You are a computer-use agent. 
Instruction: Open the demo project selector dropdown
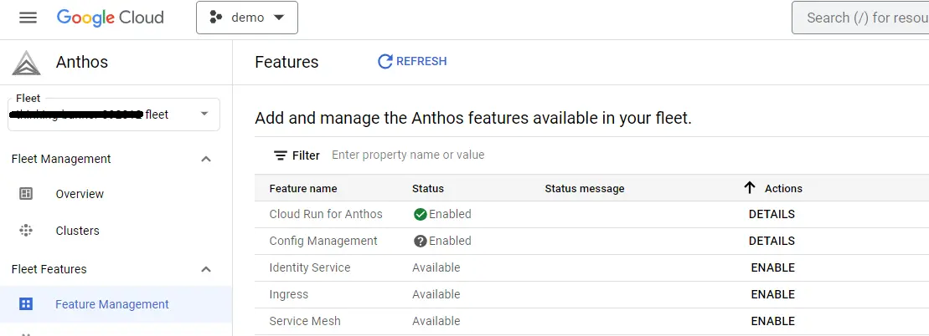(x=247, y=18)
